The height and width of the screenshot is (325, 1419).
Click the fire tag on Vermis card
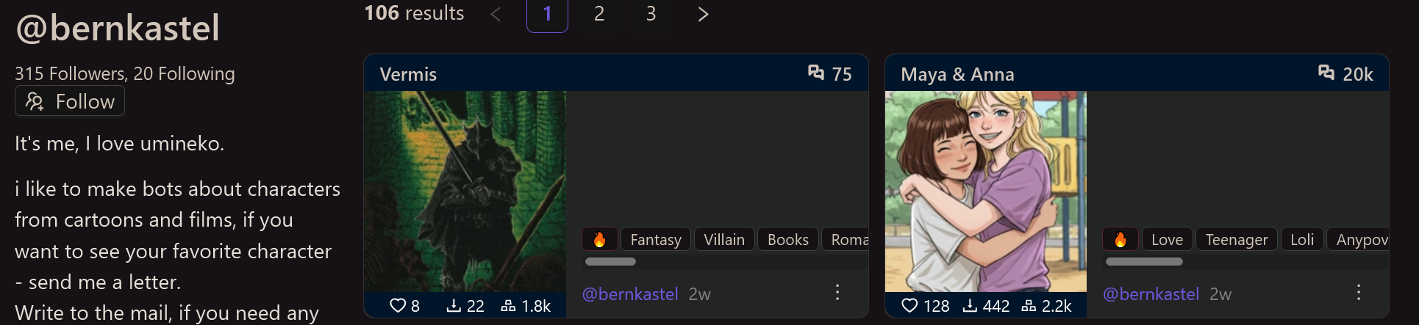600,239
